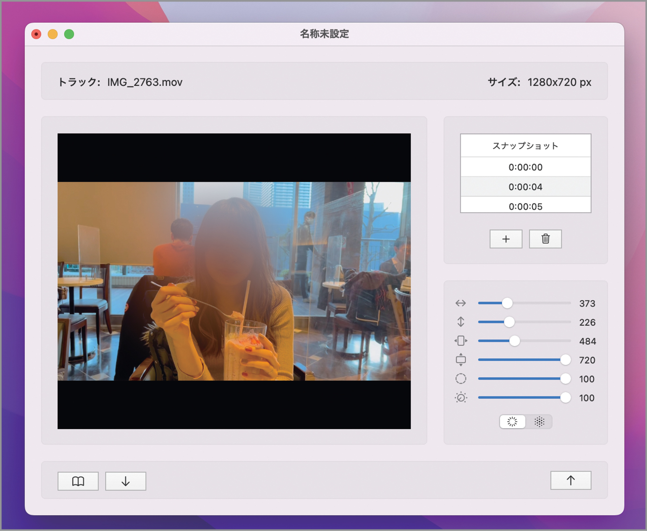Delete the snapshot with the trash icon
The width and height of the screenshot is (647, 531).
tap(545, 239)
